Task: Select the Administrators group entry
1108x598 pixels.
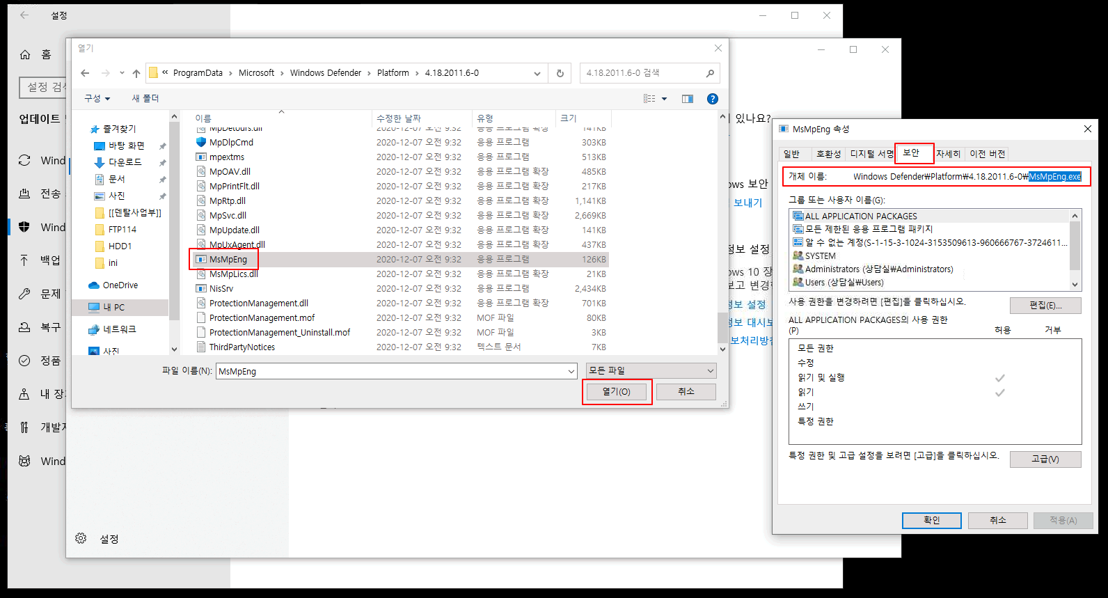Action: pyautogui.click(x=873, y=269)
